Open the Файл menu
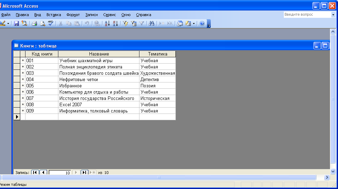This screenshot has width=338, height=189. click(x=6, y=15)
